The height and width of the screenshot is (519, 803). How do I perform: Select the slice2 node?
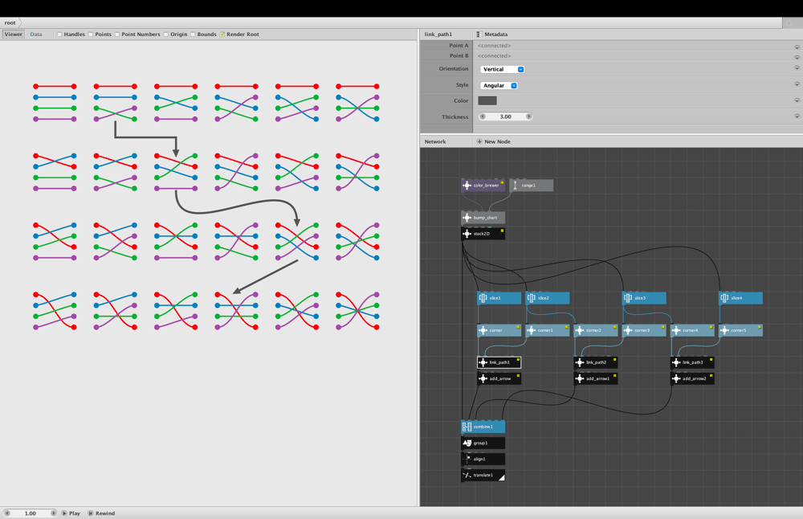click(x=548, y=298)
